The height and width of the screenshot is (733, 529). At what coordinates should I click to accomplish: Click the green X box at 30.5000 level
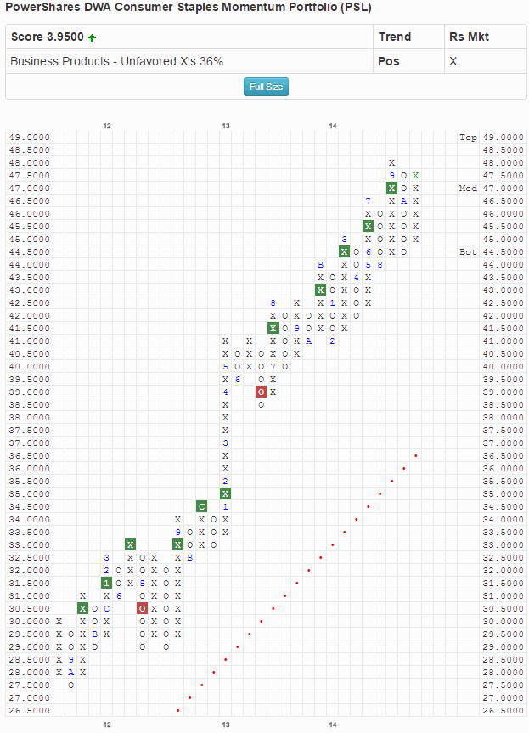[x=82, y=608]
